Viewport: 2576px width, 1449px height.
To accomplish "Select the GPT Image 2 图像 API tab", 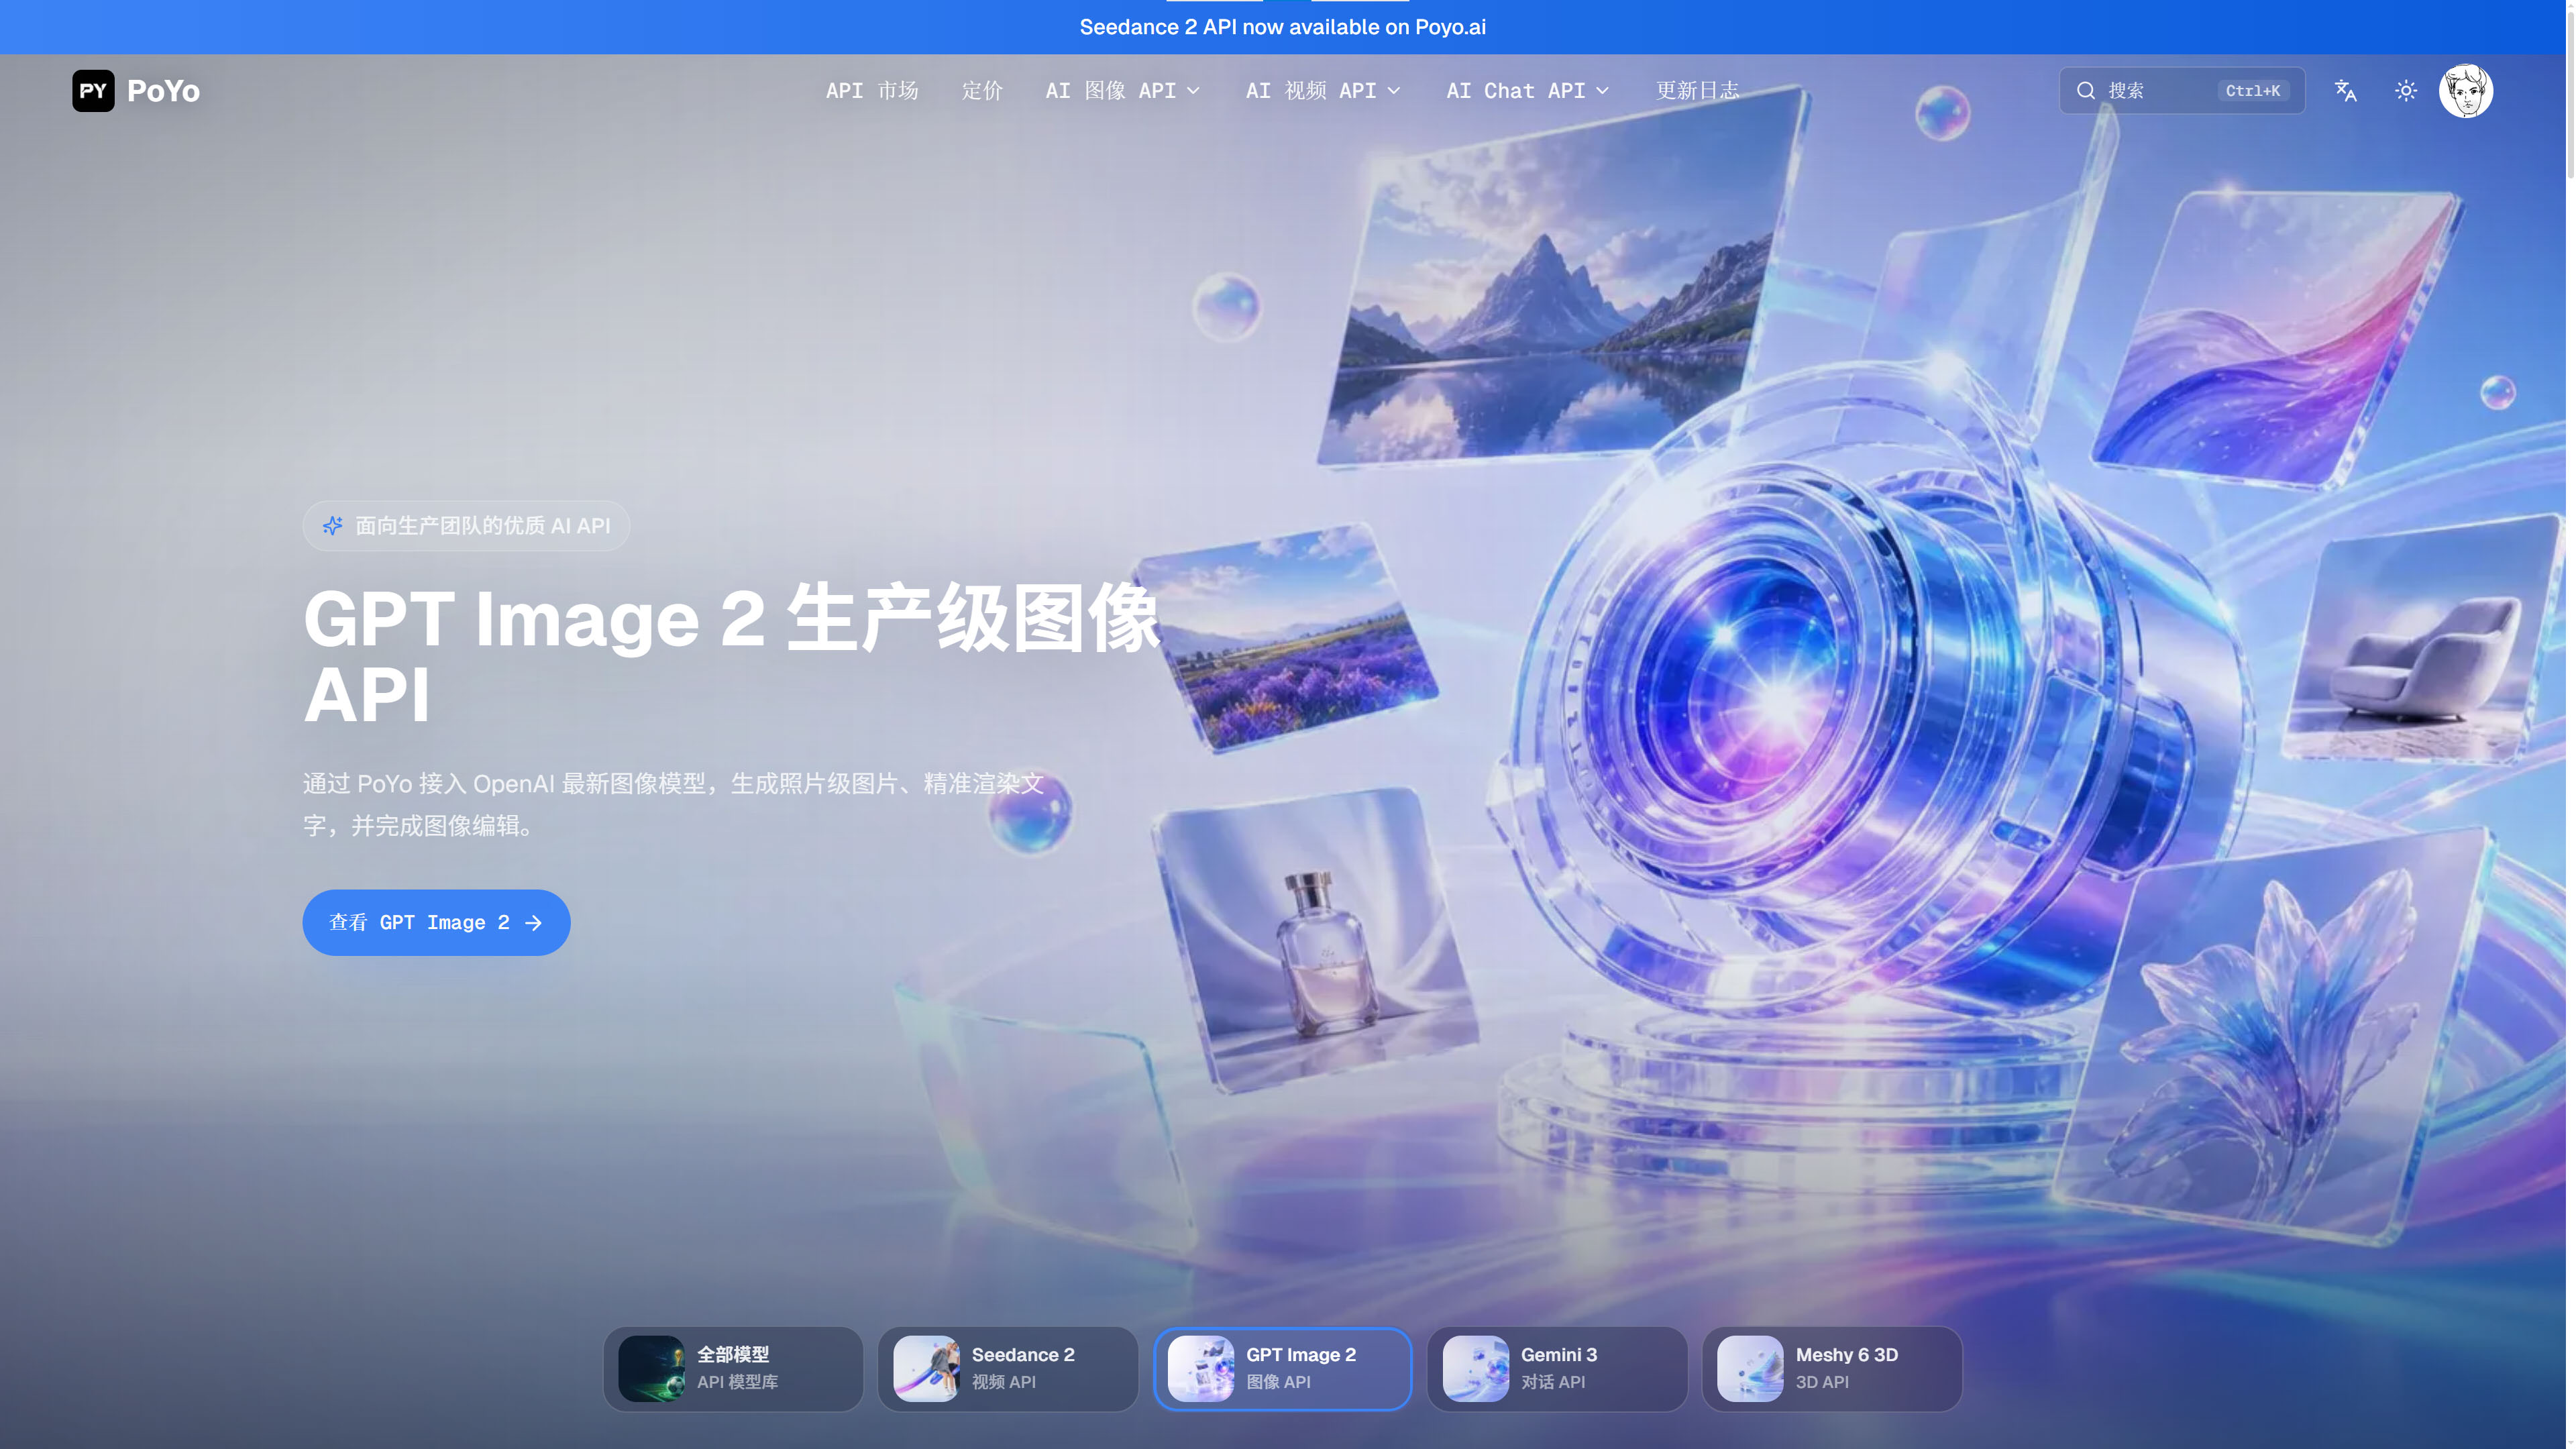I will coord(1283,1368).
